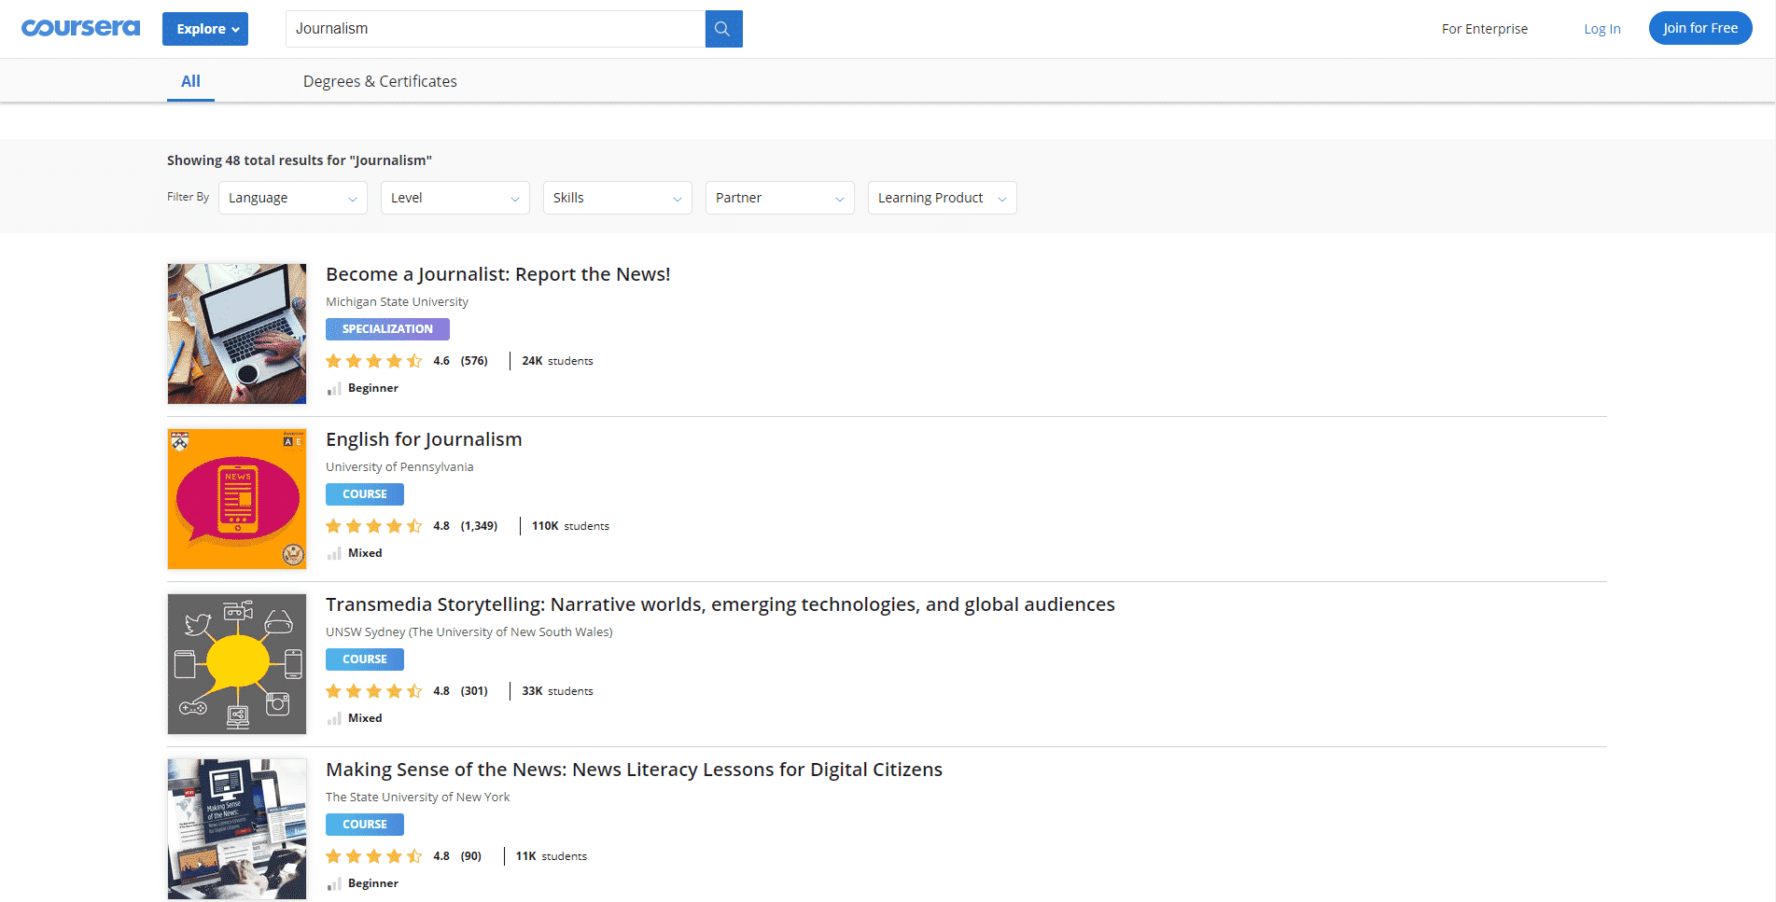This screenshot has width=1776, height=902.
Task: Click the SPECIALIZATION badge
Action: (x=387, y=329)
